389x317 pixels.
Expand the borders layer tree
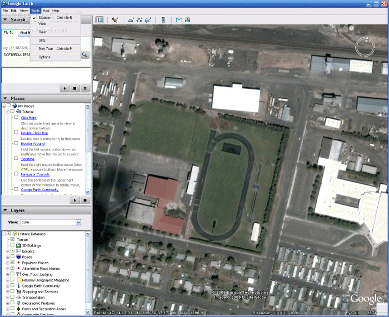coord(8,251)
